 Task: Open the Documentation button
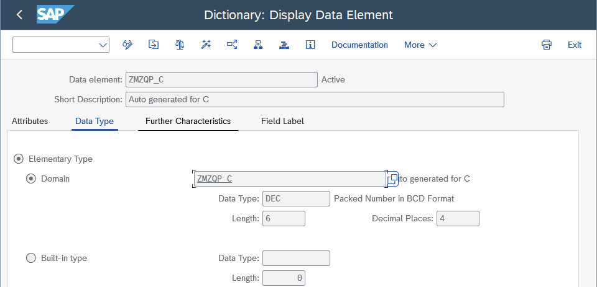click(x=359, y=45)
